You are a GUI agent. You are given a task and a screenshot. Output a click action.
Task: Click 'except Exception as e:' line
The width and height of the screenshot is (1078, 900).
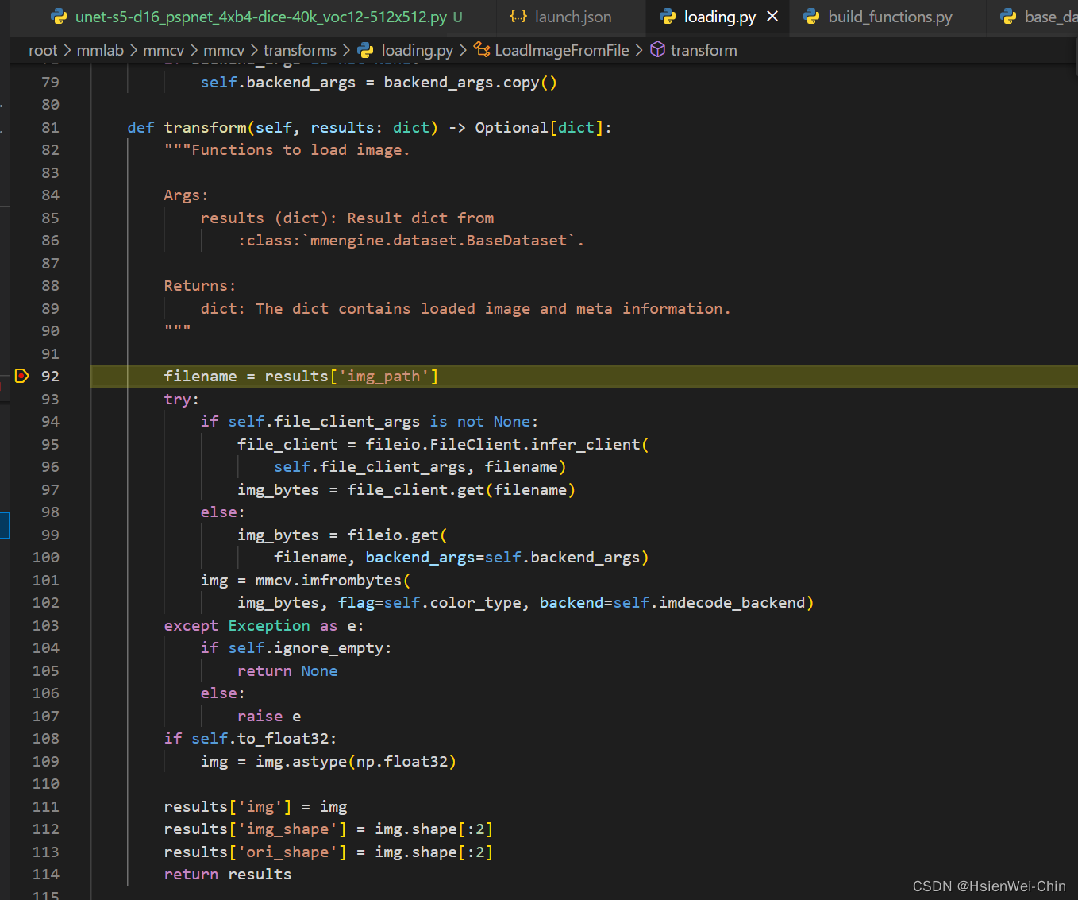point(264,625)
